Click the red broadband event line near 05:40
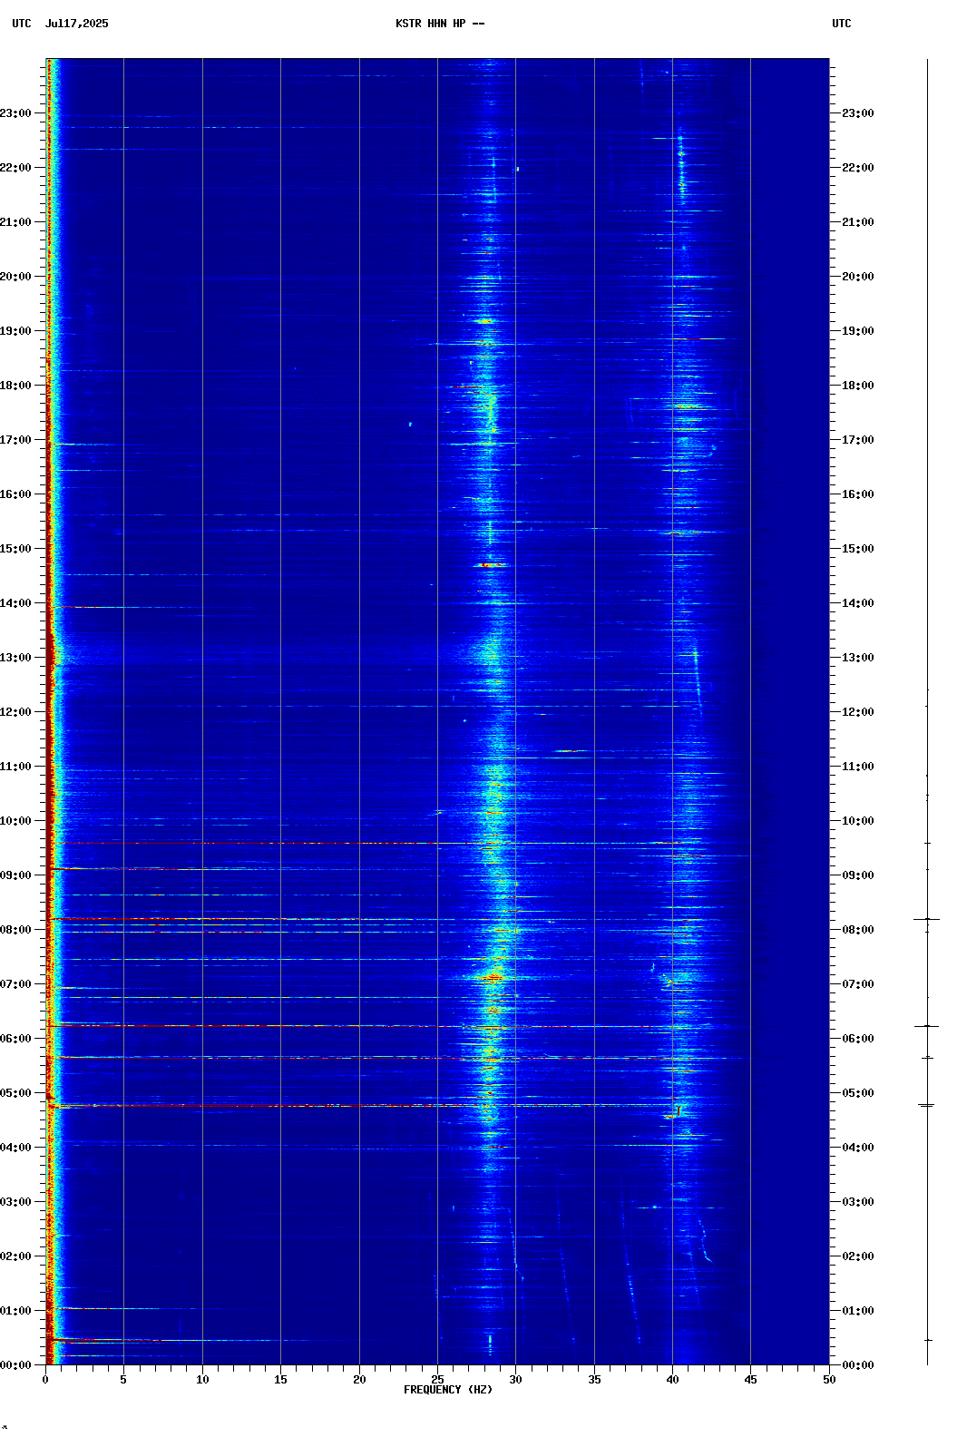967x1437 pixels. (x=390, y=1058)
